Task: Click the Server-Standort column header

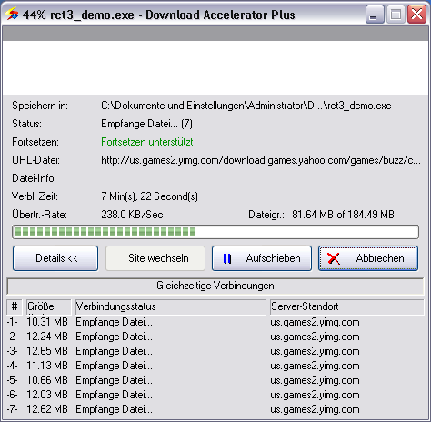Action: 347,306
